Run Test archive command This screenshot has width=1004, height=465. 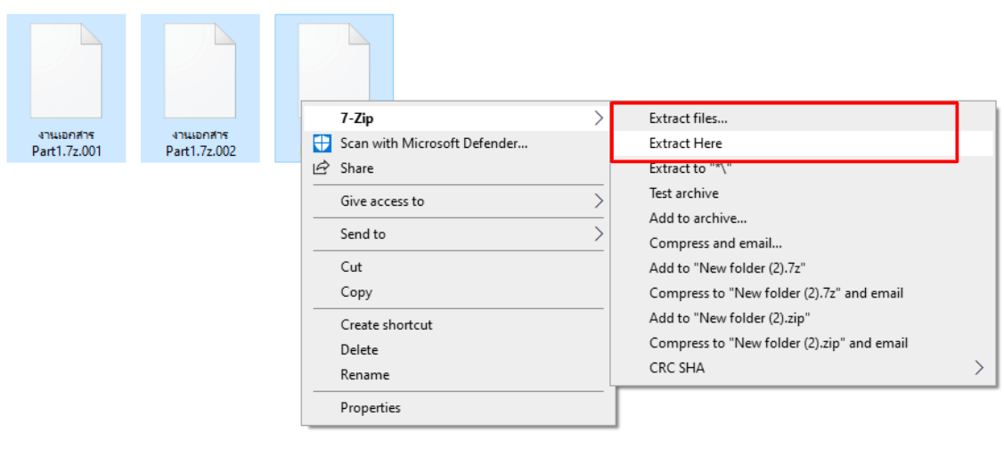click(684, 193)
